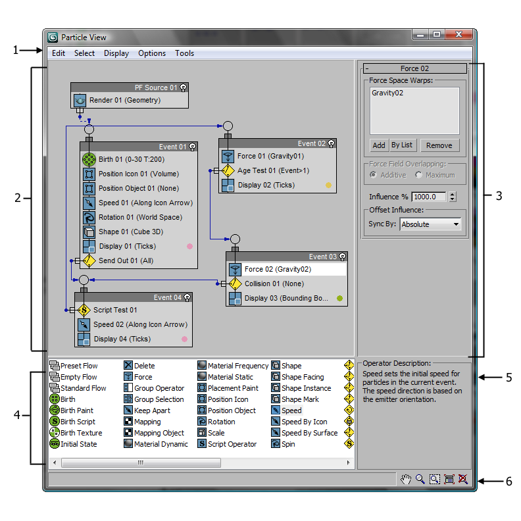Open the Tools menu

(x=184, y=53)
